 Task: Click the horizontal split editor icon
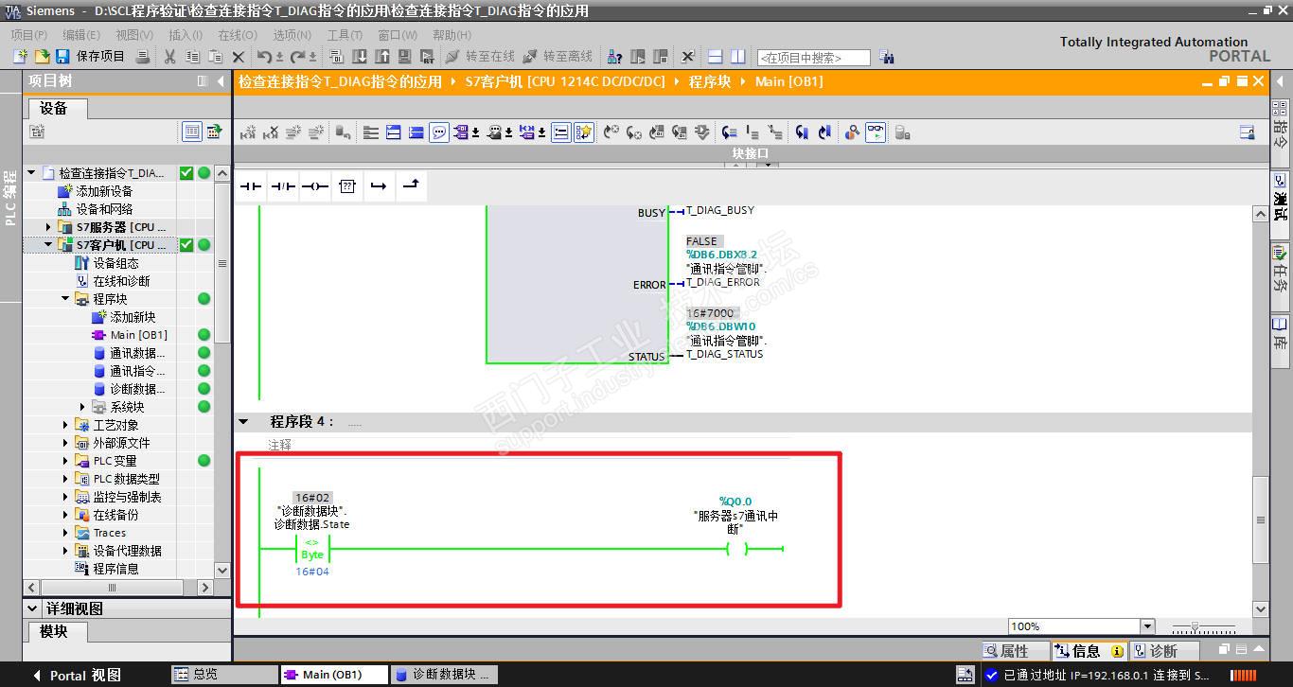pyautogui.click(x=716, y=57)
